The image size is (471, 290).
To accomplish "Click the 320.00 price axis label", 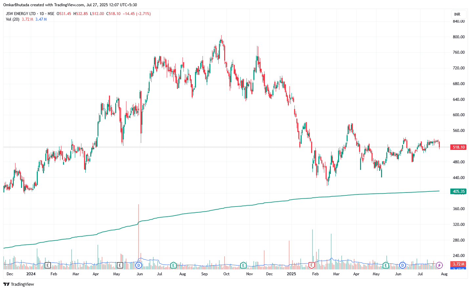I will click(459, 225).
